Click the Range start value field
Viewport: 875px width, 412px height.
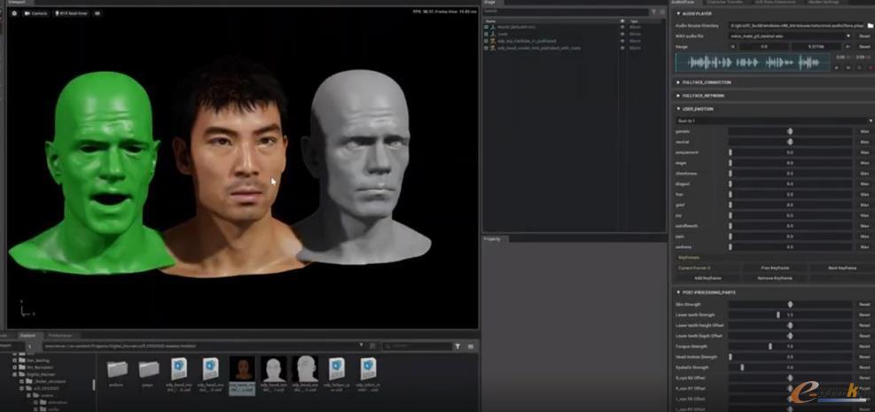click(764, 47)
